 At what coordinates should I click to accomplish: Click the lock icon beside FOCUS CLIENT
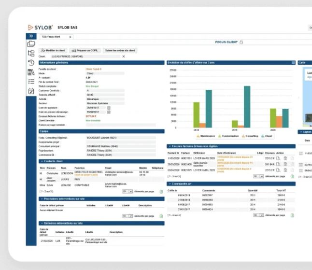pyautogui.click(x=241, y=42)
